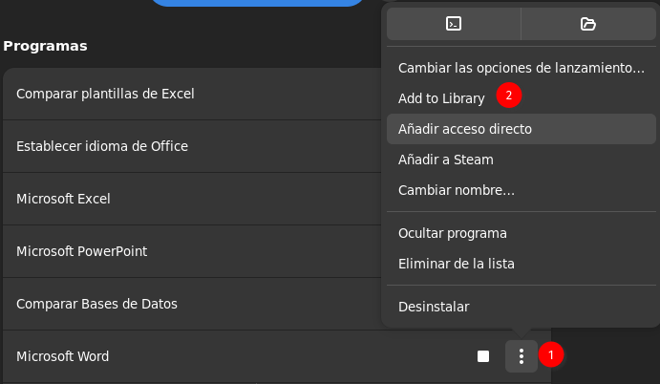
Task: Stop Microsoft Word with the square icon
Action: tap(483, 356)
